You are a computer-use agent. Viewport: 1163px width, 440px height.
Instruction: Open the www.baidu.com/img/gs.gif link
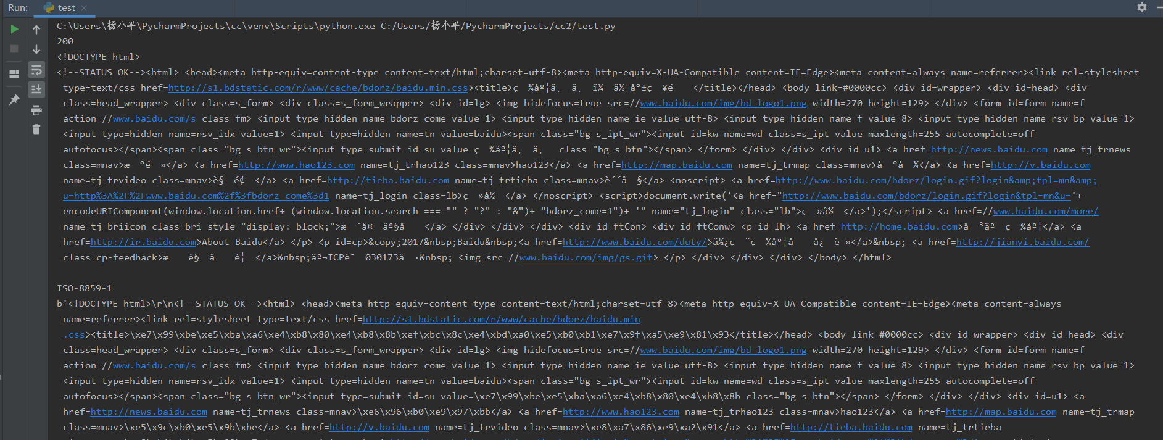click(586, 257)
